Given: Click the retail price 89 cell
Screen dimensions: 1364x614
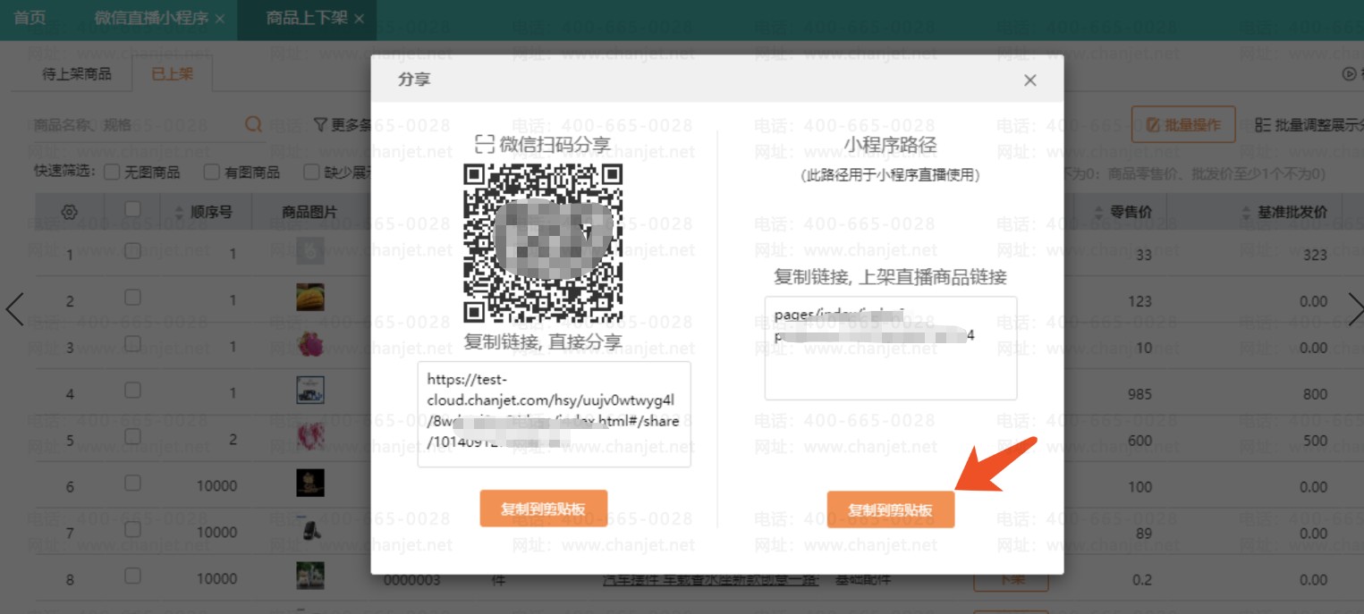Looking at the screenshot, I should coord(1144,534).
